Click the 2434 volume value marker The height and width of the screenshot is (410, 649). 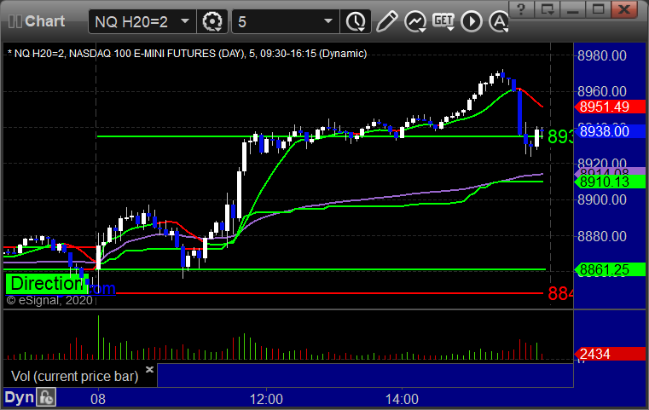[610, 354]
